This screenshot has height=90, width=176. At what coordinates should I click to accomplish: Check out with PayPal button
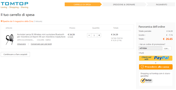pos(156,58)
